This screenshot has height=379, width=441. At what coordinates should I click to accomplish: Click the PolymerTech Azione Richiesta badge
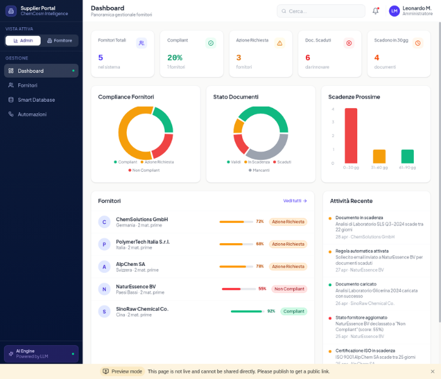pos(288,244)
